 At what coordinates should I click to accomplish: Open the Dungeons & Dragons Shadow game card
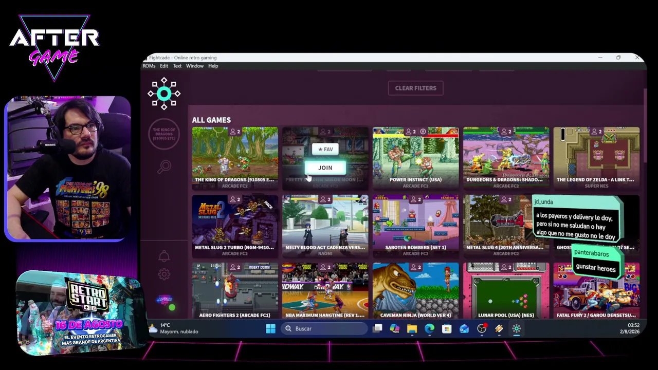[506, 158]
